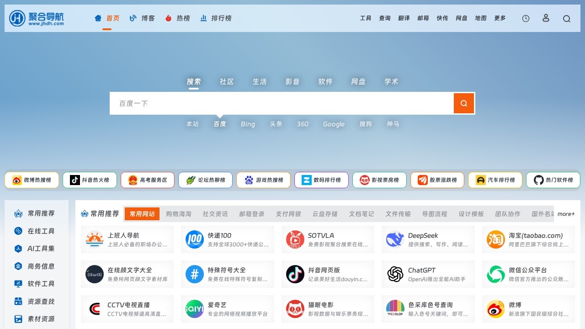Open the 快递100 logo icon
This screenshot has height=329, width=585.
pos(195,239)
